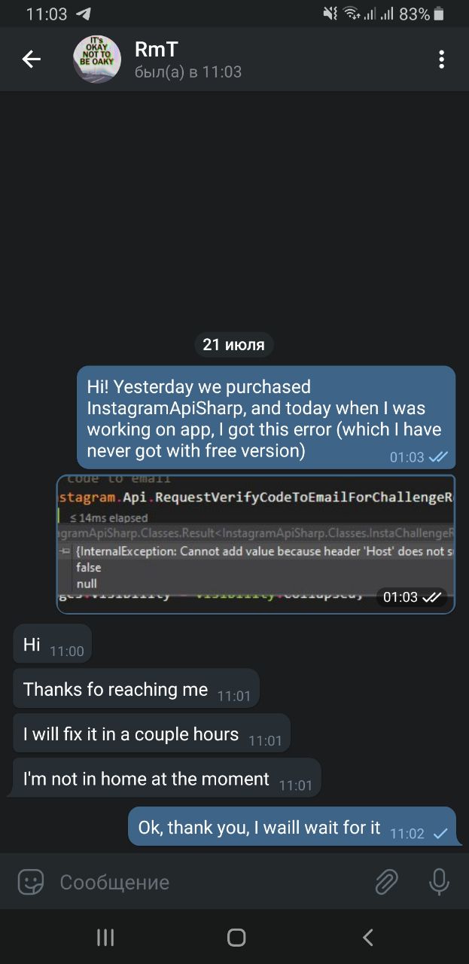Open the three-dot chat options menu

pos(442,59)
